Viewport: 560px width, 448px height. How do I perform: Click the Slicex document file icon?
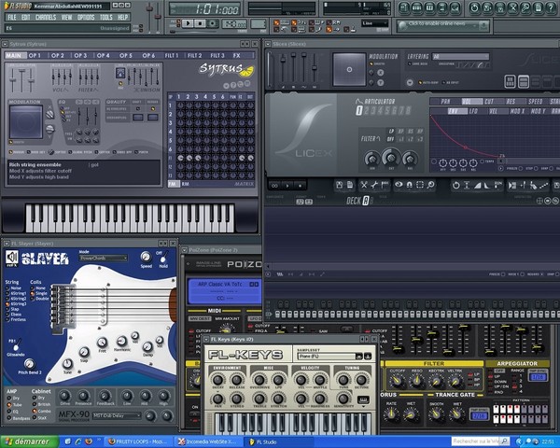pyautogui.click(x=350, y=185)
